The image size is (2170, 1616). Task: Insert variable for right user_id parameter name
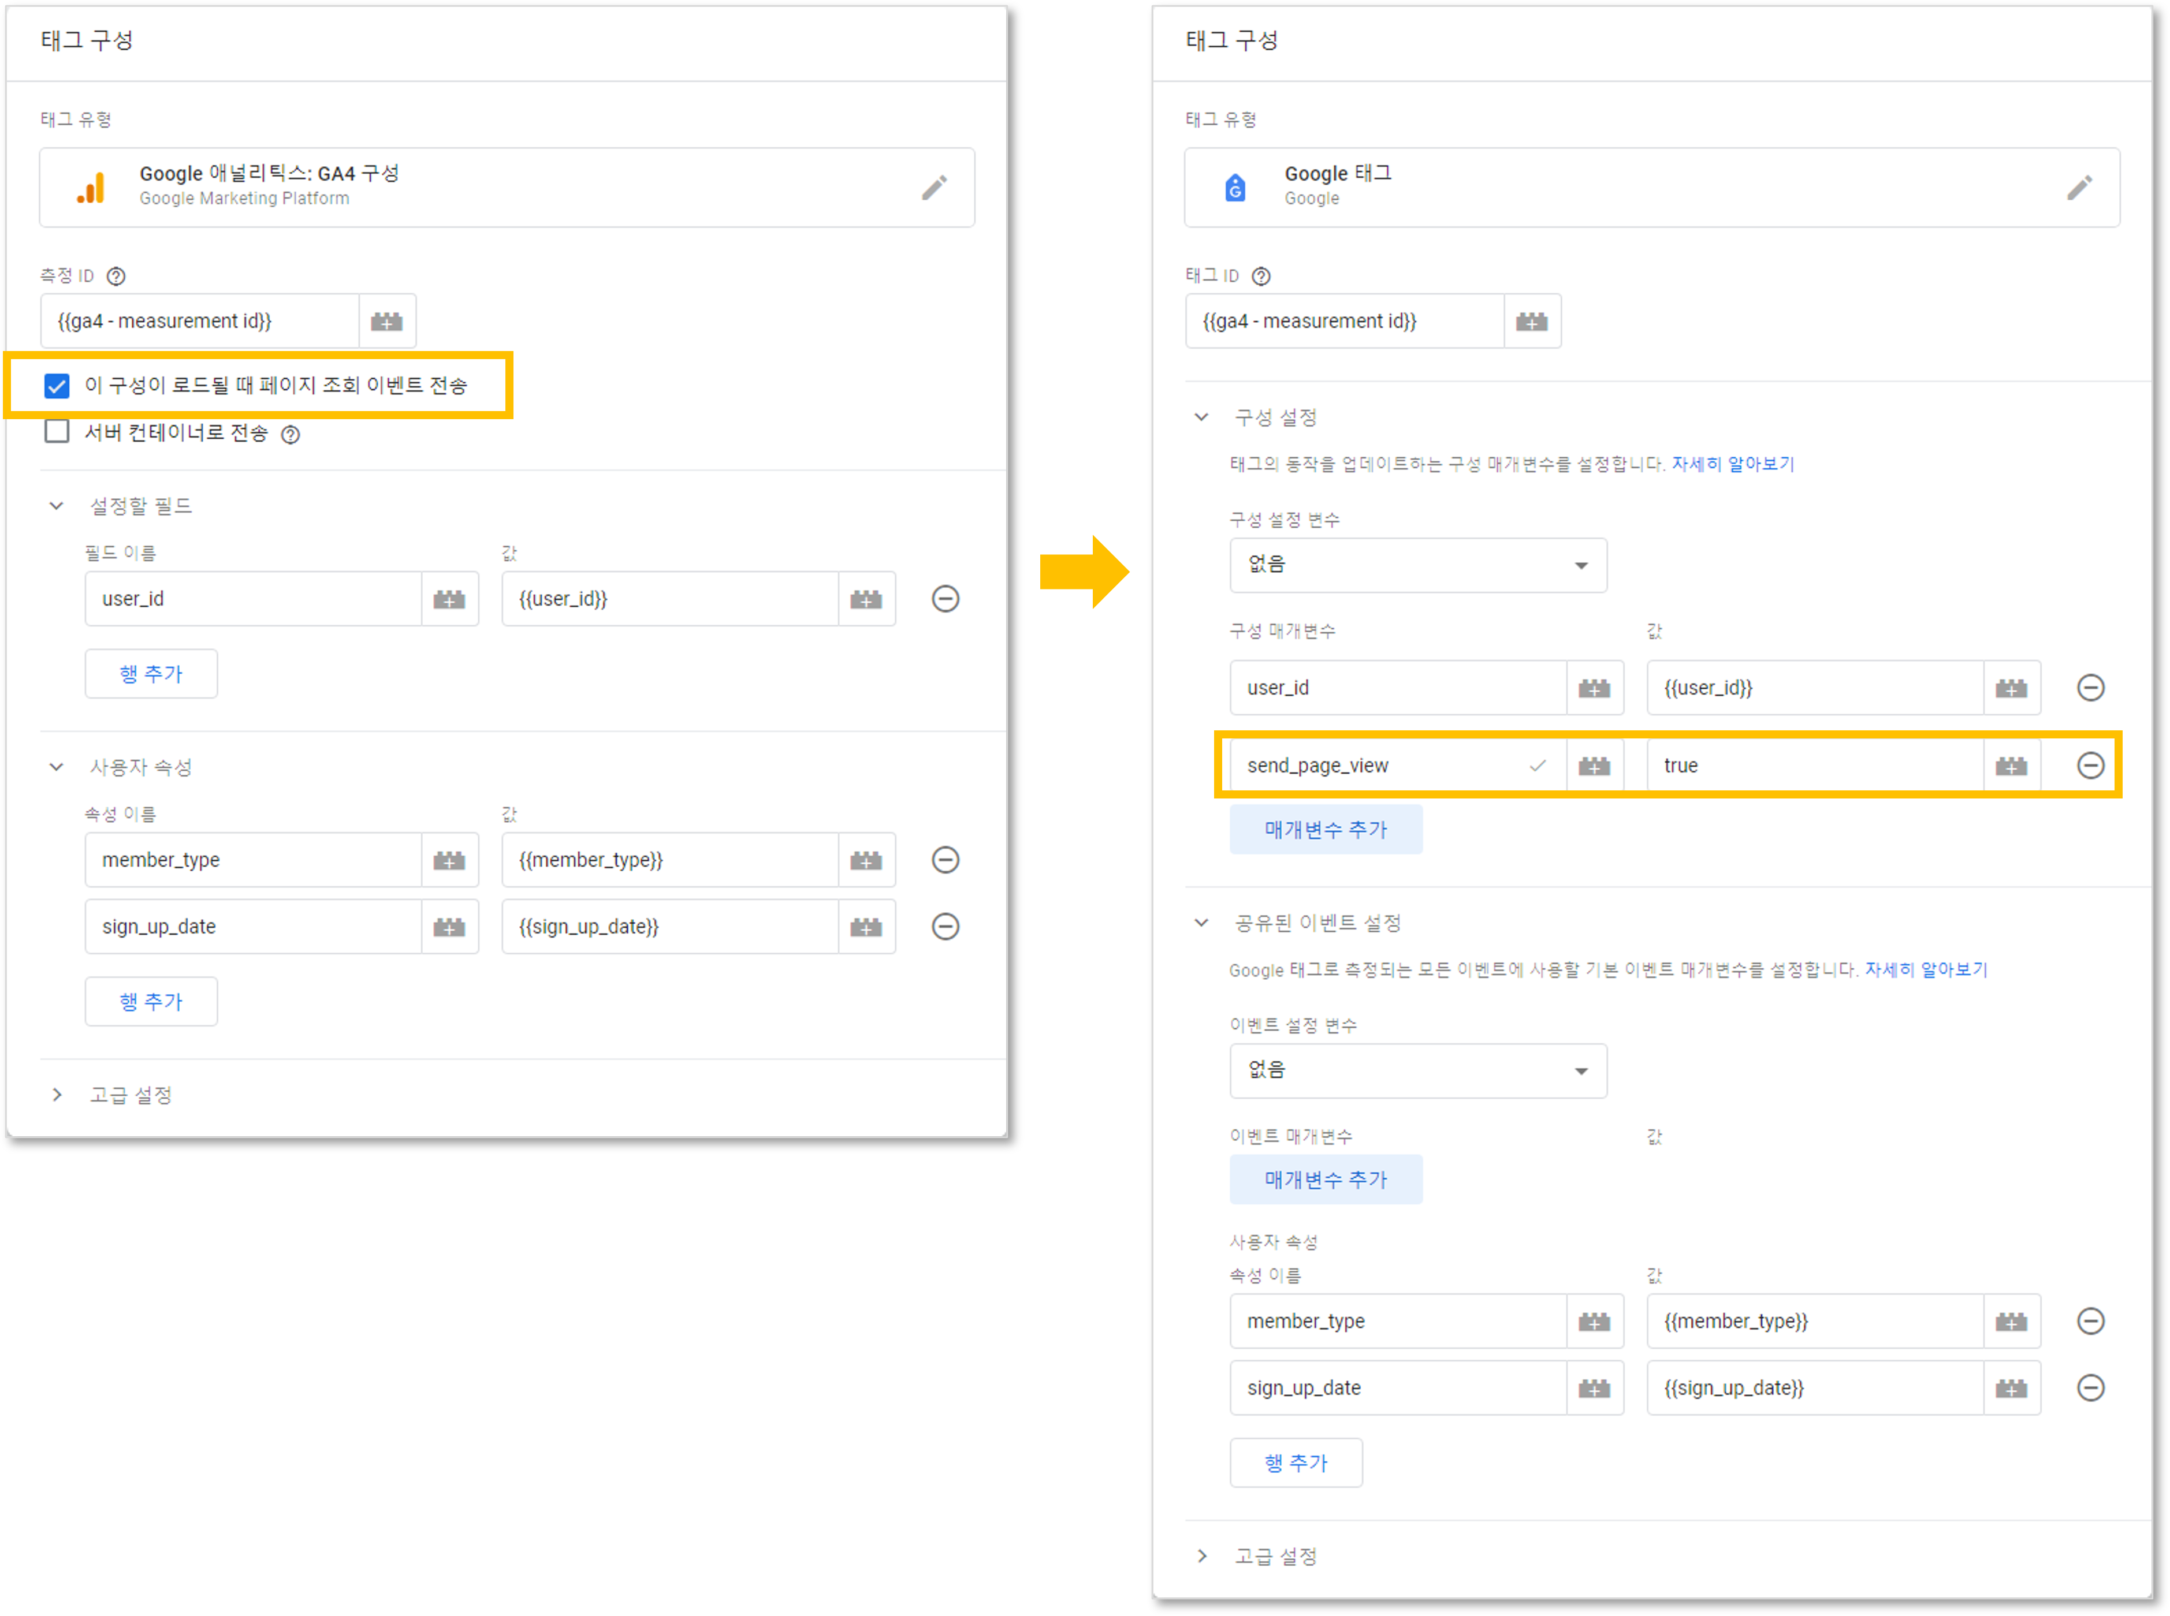1595,688
